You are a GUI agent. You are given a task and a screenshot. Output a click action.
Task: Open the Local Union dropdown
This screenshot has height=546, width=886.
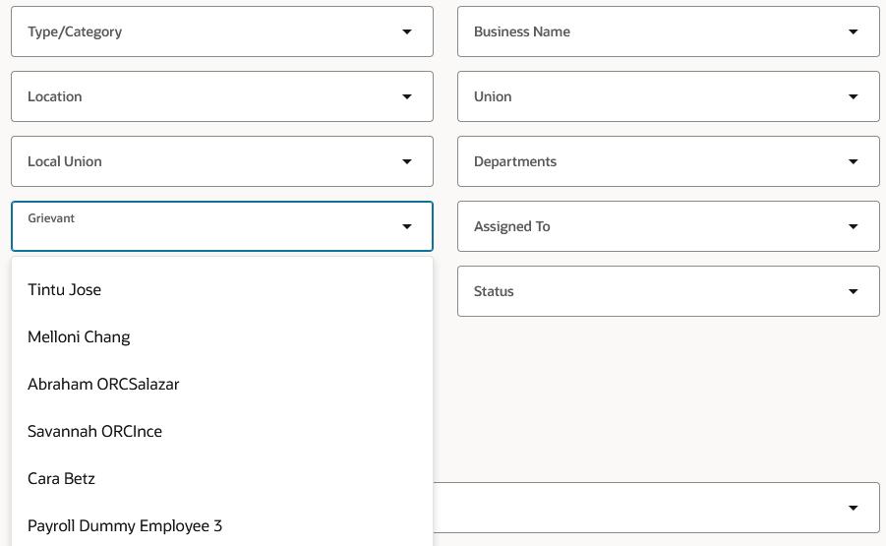pyautogui.click(x=222, y=161)
